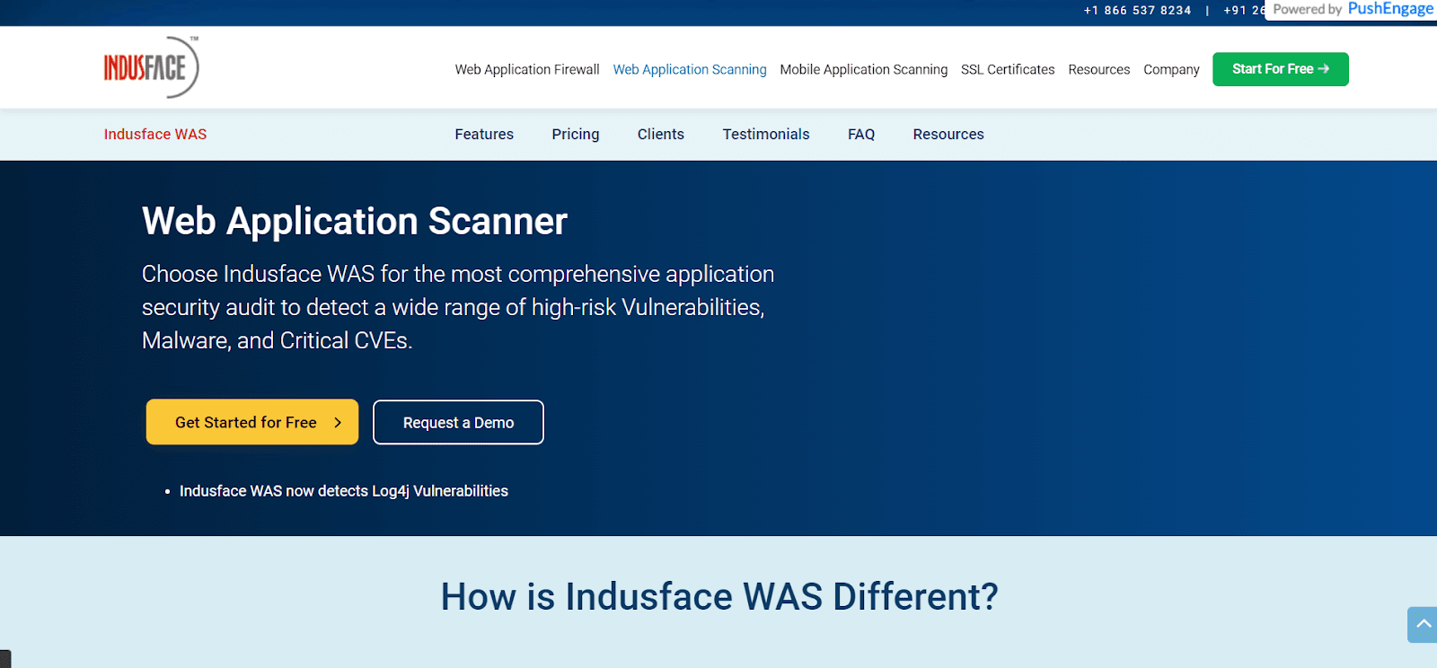Click the Get Started for Free button
The width and height of the screenshot is (1437, 668).
[252, 422]
